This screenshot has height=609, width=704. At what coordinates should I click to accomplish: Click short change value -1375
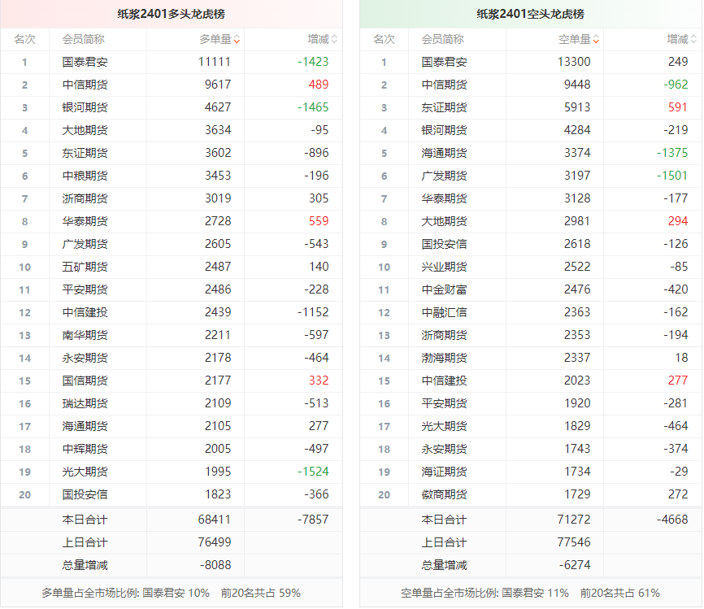tap(672, 153)
